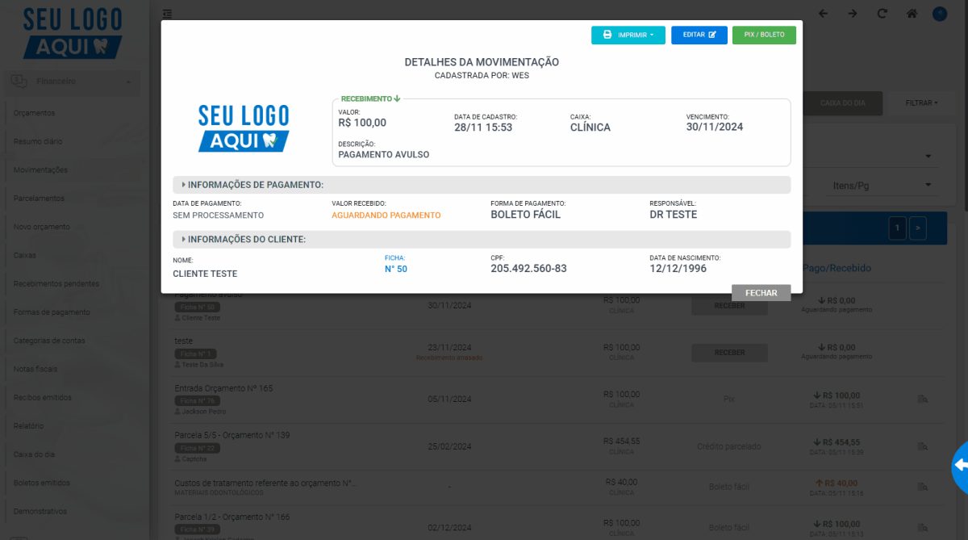Viewport: 968px width, 540px height.
Task: Click the EDITAR button in the dialog
Action: 699,35
